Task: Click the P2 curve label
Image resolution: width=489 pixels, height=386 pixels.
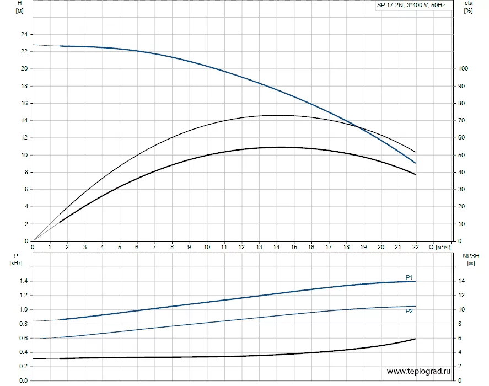Action: click(x=409, y=312)
